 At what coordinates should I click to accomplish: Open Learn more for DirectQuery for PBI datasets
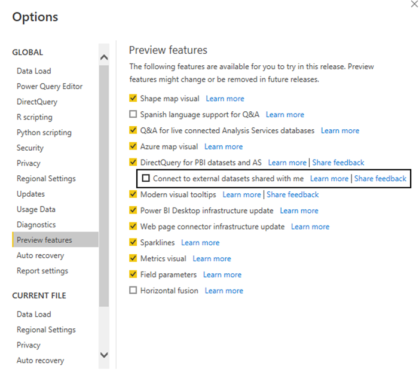click(x=288, y=163)
